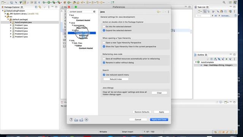Select Problem7.java in Package Explorer

point(21,37)
